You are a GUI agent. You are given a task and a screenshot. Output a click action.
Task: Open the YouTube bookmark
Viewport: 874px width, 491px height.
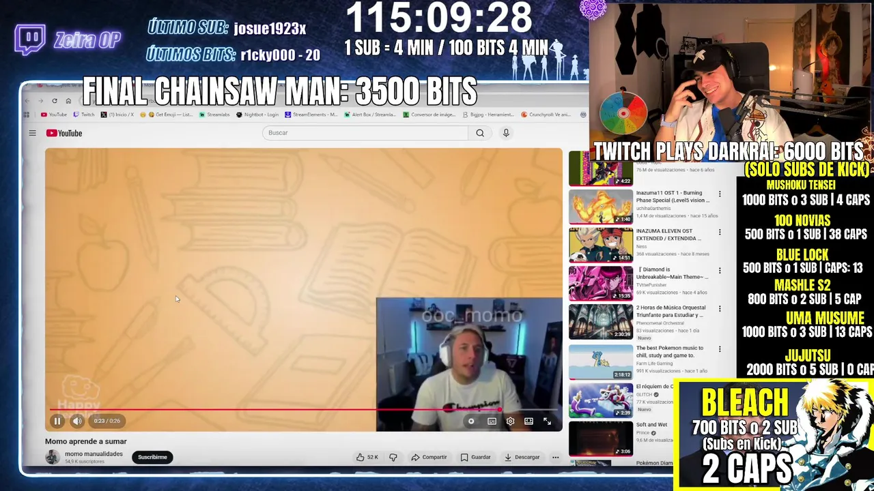click(x=54, y=115)
